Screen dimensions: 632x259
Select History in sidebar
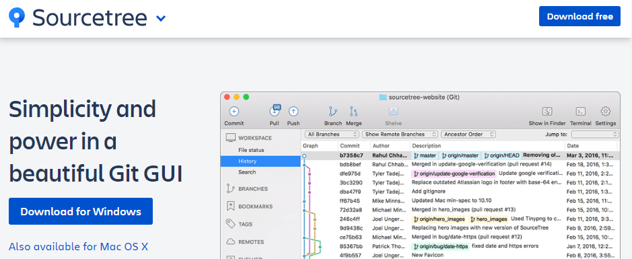[260, 161]
